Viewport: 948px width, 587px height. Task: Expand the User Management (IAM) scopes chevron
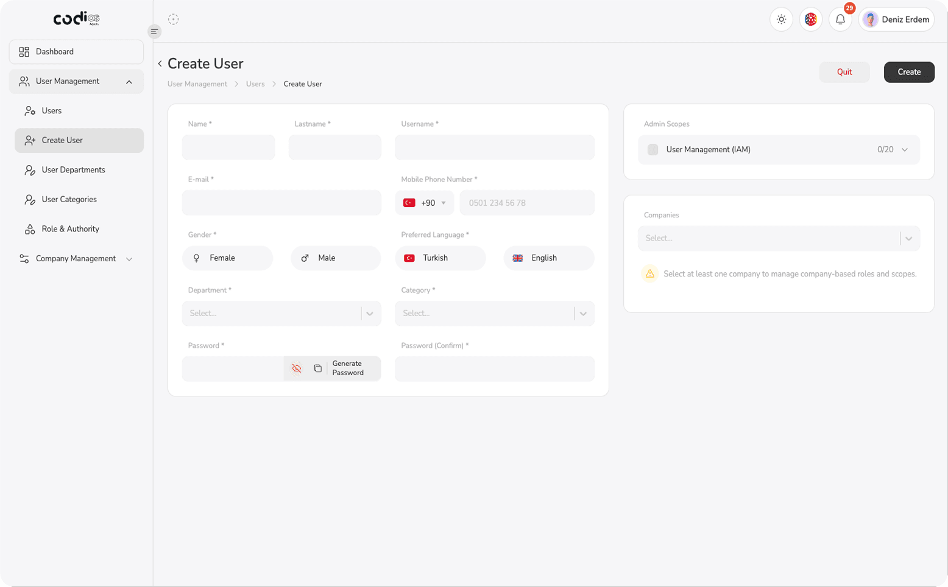click(x=905, y=150)
